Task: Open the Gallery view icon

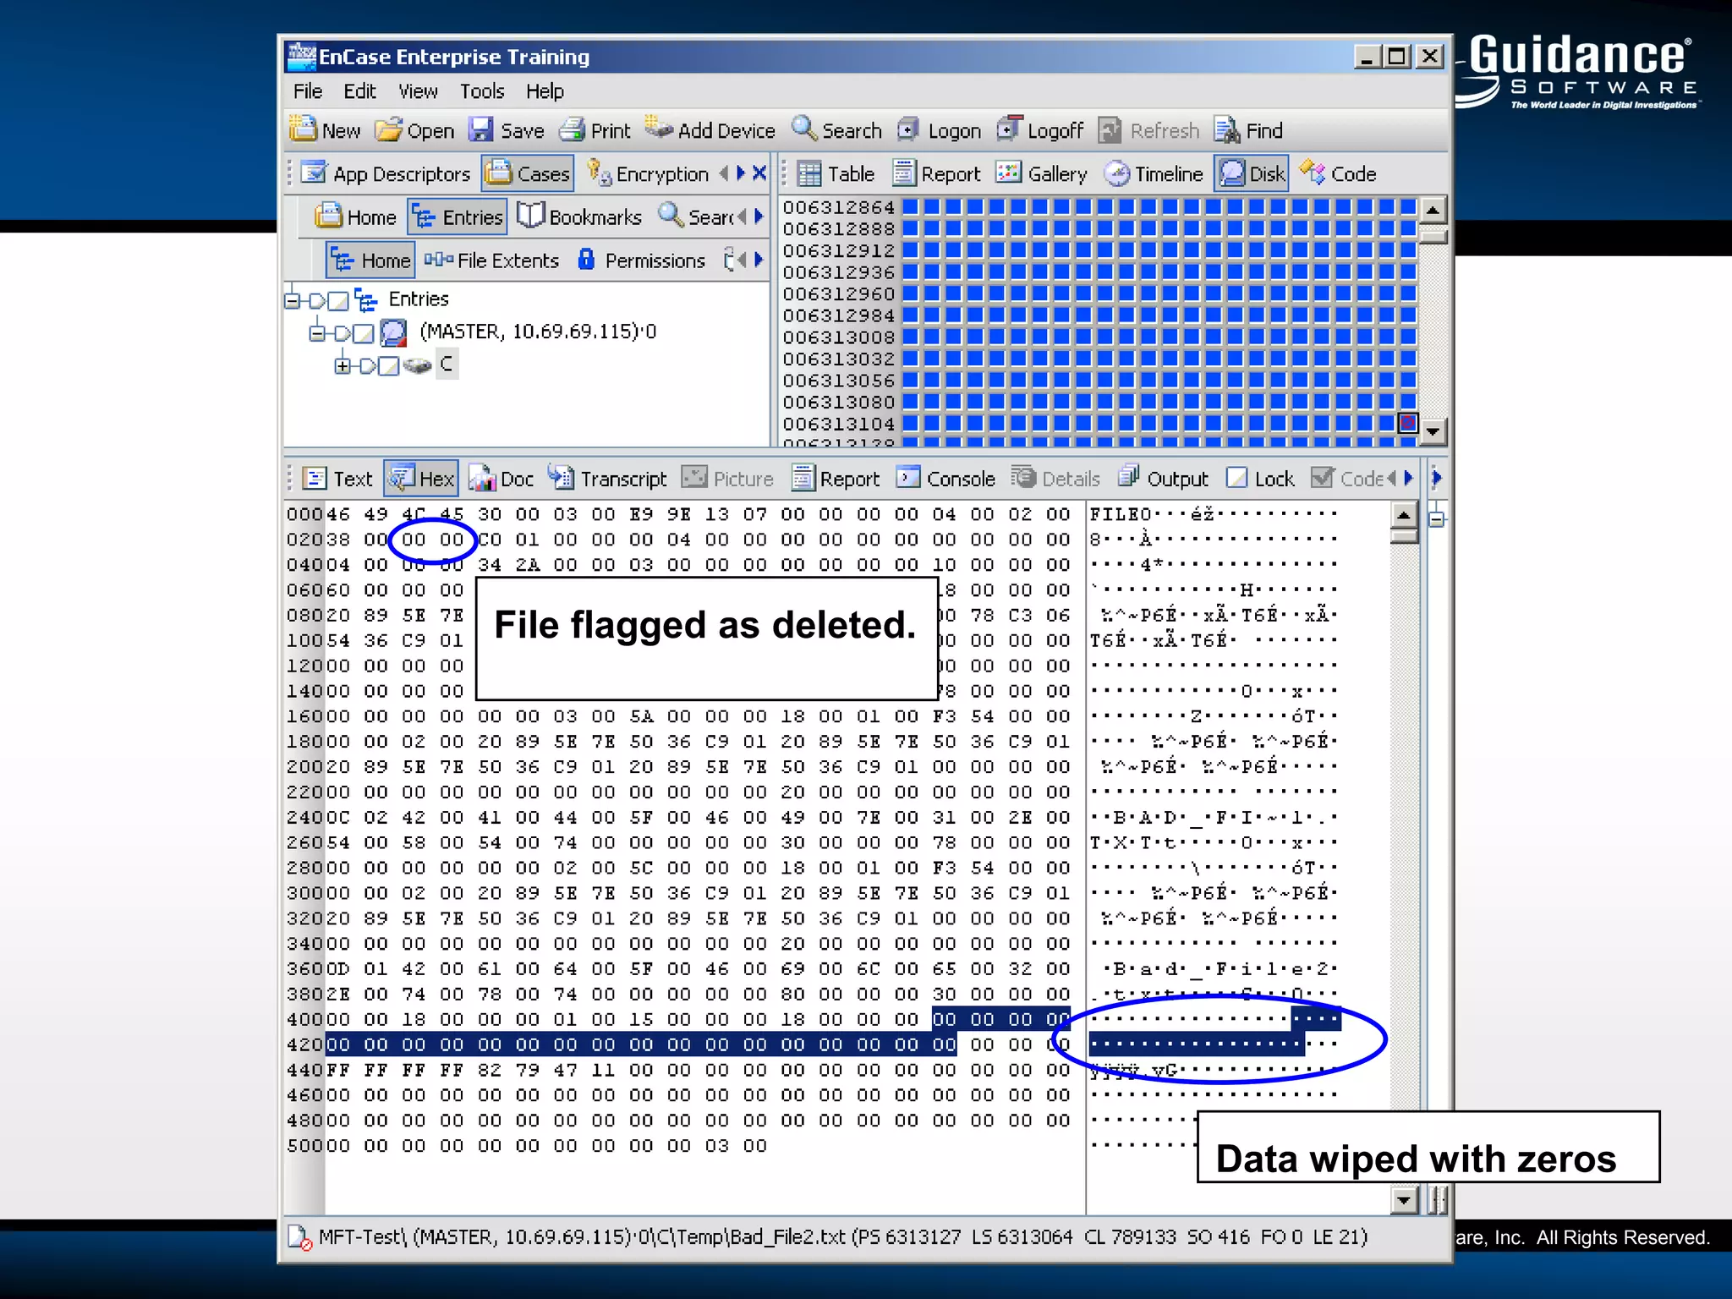Action: click(x=1008, y=173)
